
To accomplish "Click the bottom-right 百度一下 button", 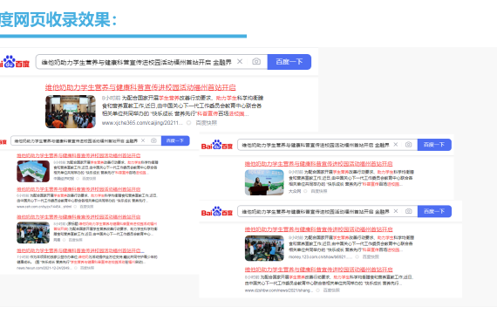I will [434, 211].
